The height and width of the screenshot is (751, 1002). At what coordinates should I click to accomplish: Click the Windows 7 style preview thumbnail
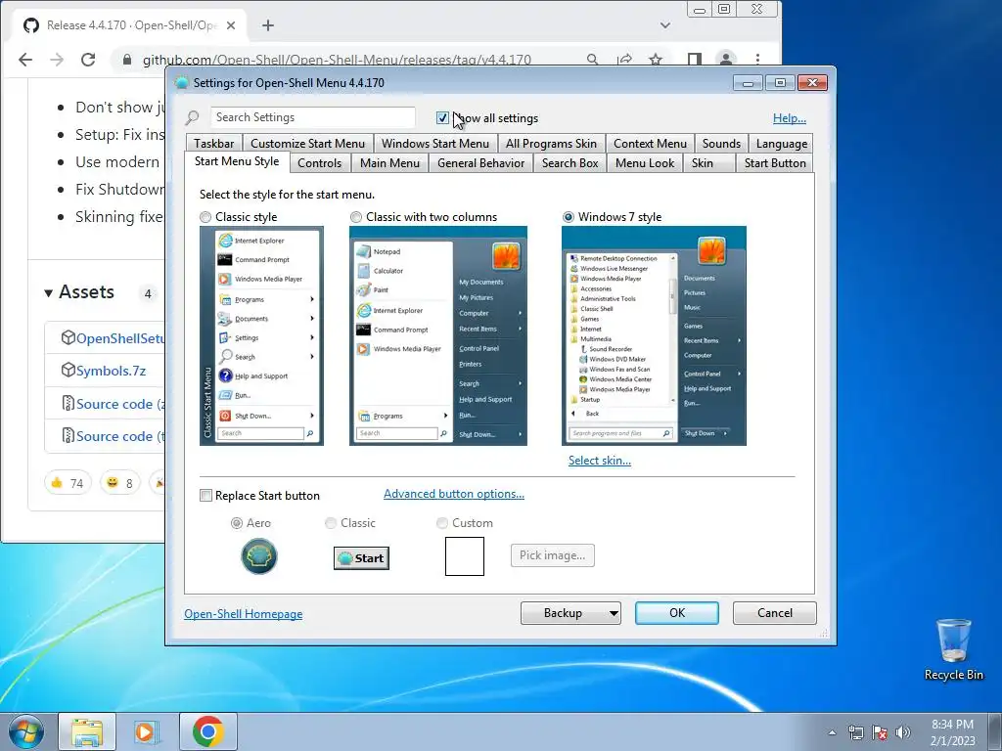coord(654,336)
